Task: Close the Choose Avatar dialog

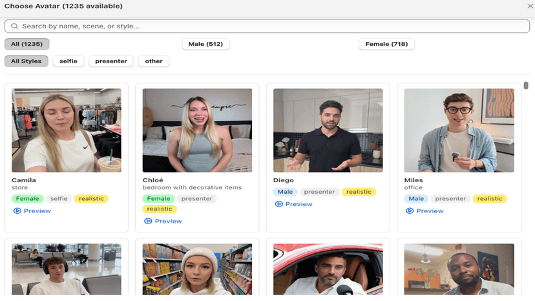Action: (x=530, y=6)
